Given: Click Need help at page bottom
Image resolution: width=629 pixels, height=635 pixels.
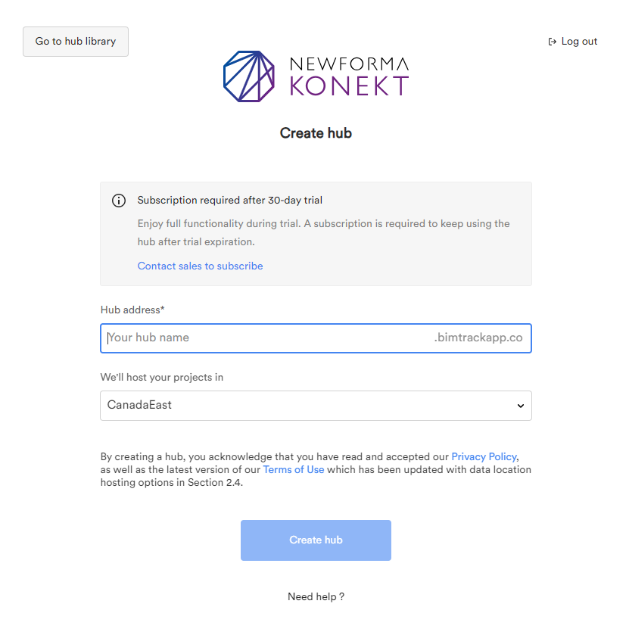Looking at the screenshot, I should (x=316, y=596).
